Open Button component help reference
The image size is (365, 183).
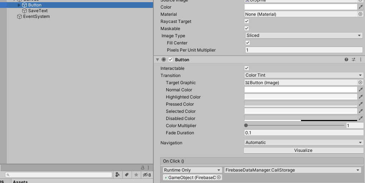(346, 60)
